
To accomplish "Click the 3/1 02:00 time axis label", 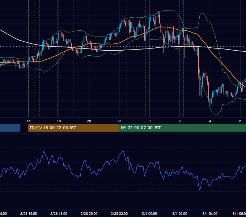I will (x=180, y=213).
